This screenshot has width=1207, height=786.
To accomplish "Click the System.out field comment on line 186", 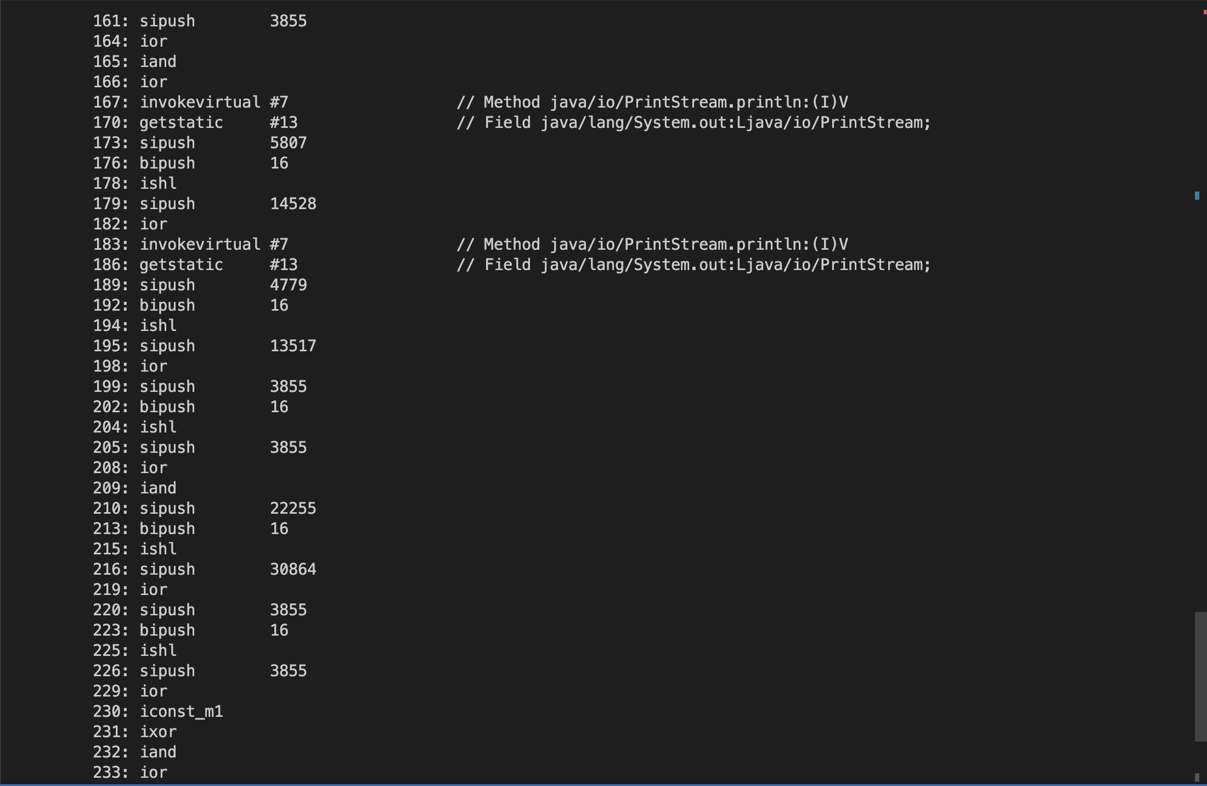I will [693, 265].
